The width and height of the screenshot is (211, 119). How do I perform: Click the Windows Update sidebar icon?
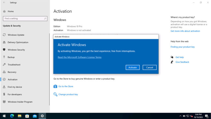point(4,35)
